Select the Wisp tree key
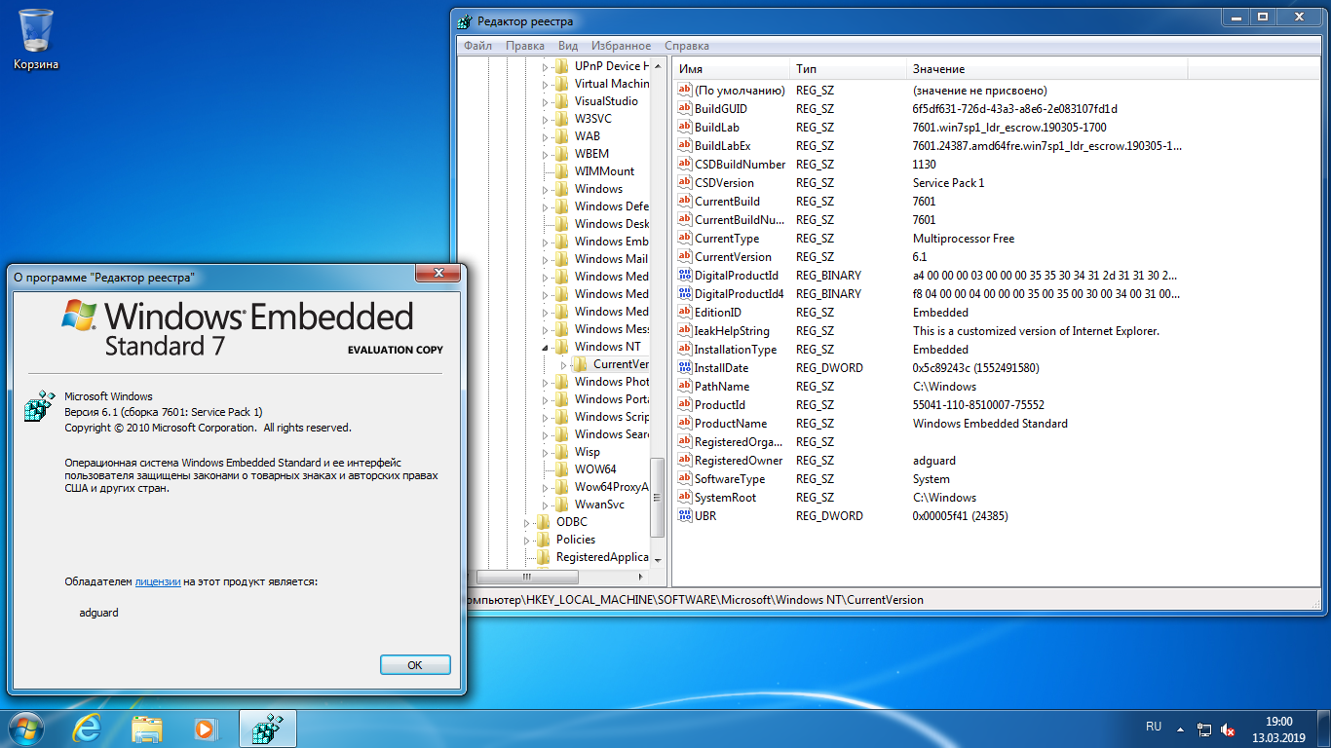 pyautogui.click(x=588, y=452)
